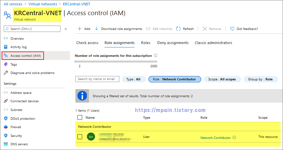283x150 pixels.
Task: Click the Got feedback heart icon
Action: pyautogui.click(x=232, y=29)
